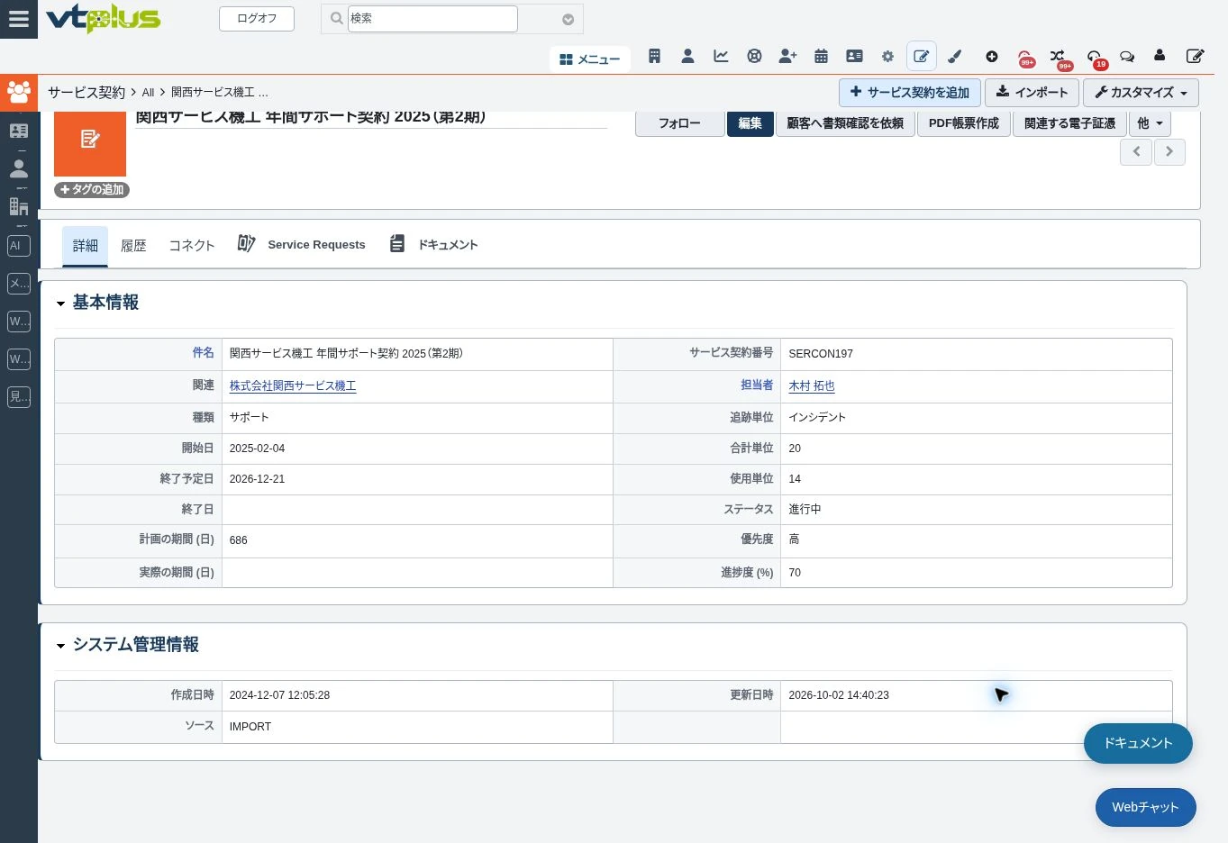Open the Webチャット floating button
Screen dimensions: 1228x843
point(1145,808)
